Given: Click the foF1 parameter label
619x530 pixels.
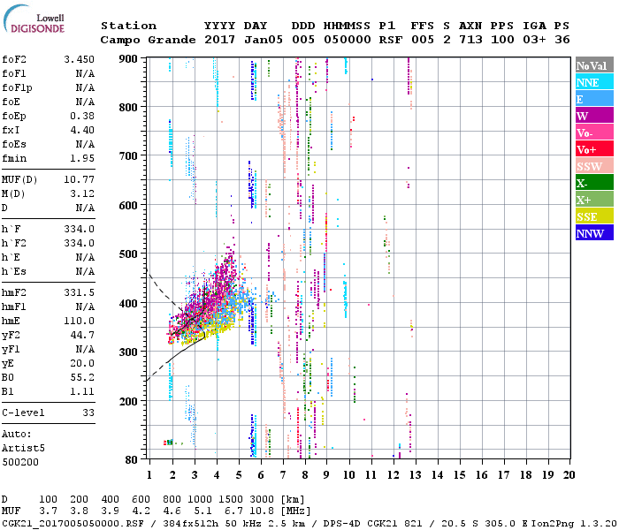Looking at the screenshot, I should pyautogui.click(x=14, y=73).
